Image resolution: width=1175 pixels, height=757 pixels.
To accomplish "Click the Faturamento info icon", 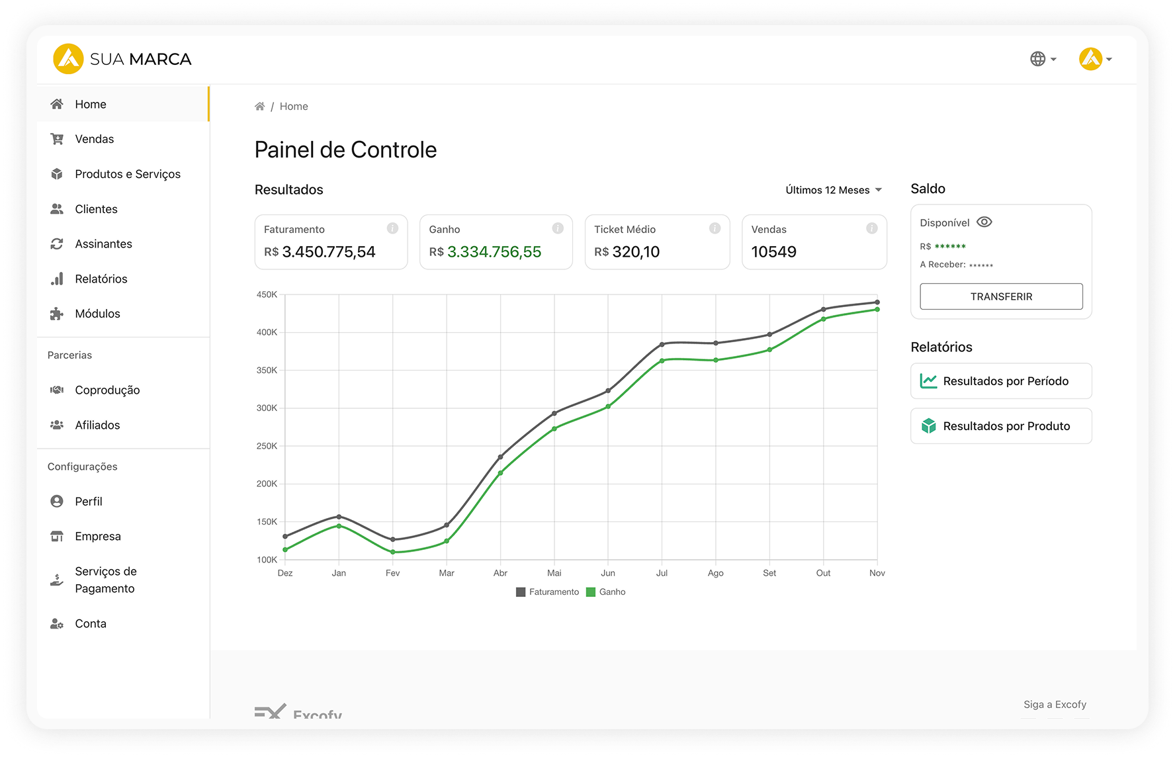I will (392, 228).
